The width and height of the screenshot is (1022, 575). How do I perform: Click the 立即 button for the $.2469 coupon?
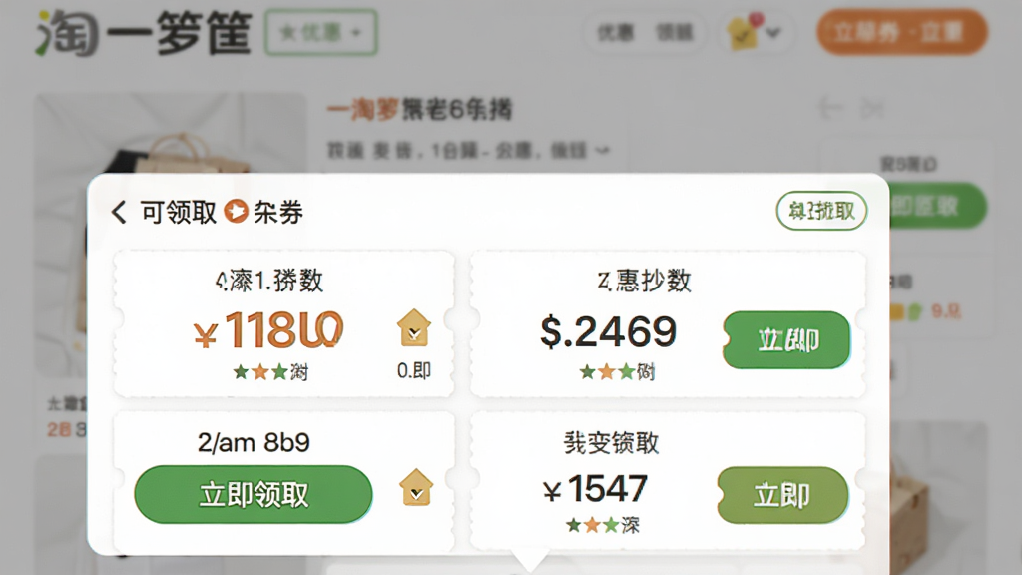pyautogui.click(x=786, y=339)
